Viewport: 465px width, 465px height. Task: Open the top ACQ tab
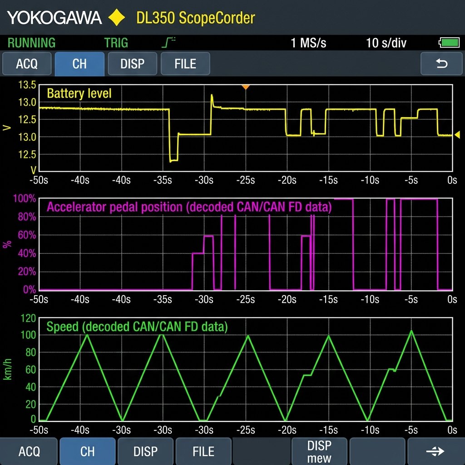pos(27,64)
